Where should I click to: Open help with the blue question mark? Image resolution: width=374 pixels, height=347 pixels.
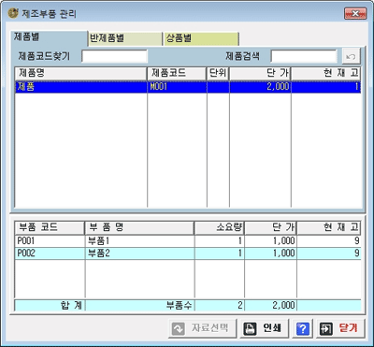[x=303, y=328]
